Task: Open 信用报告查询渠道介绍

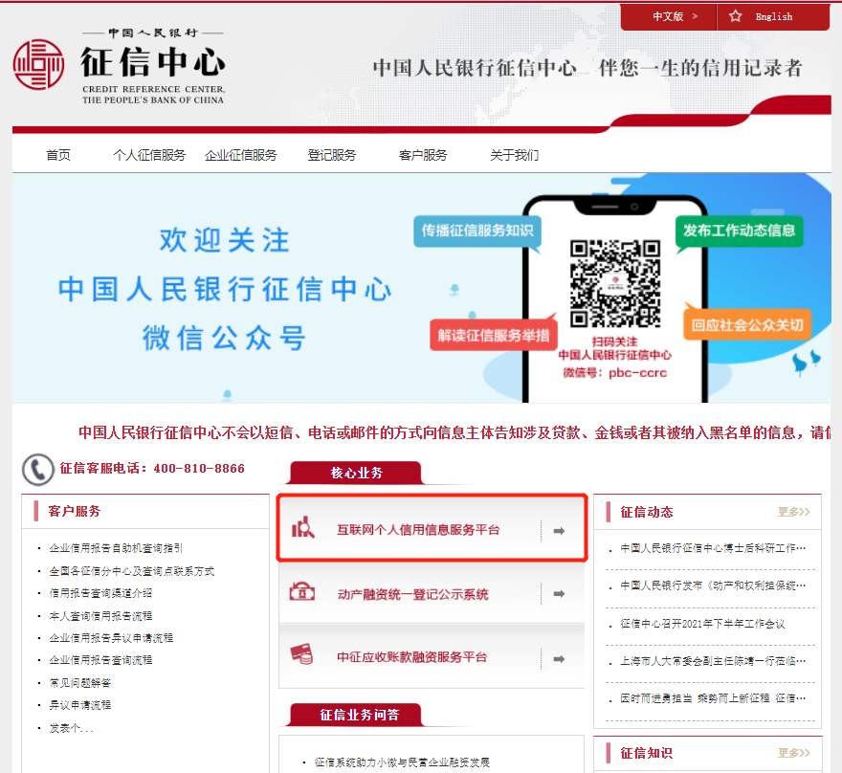Action: tap(100, 593)
